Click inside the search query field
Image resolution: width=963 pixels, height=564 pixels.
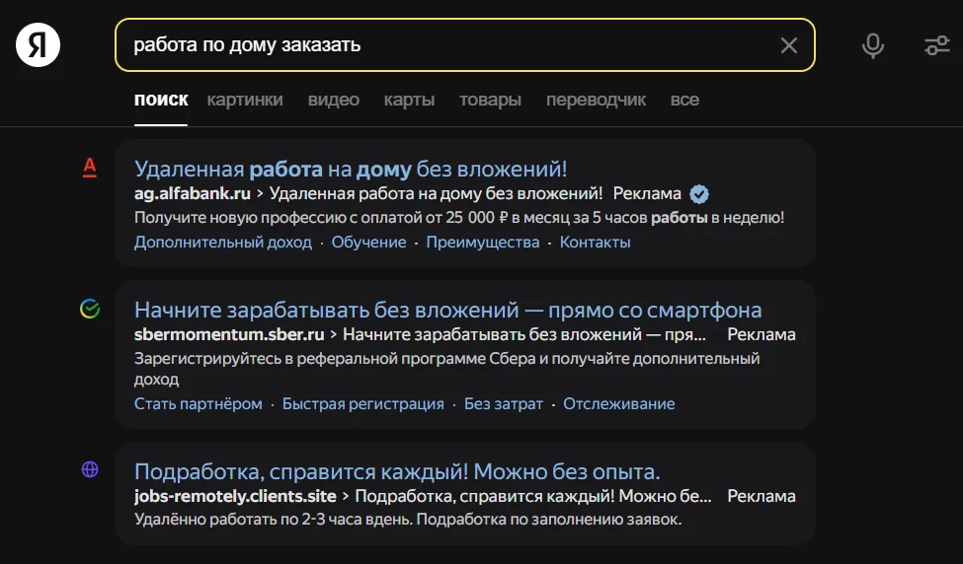click(444, 45)
